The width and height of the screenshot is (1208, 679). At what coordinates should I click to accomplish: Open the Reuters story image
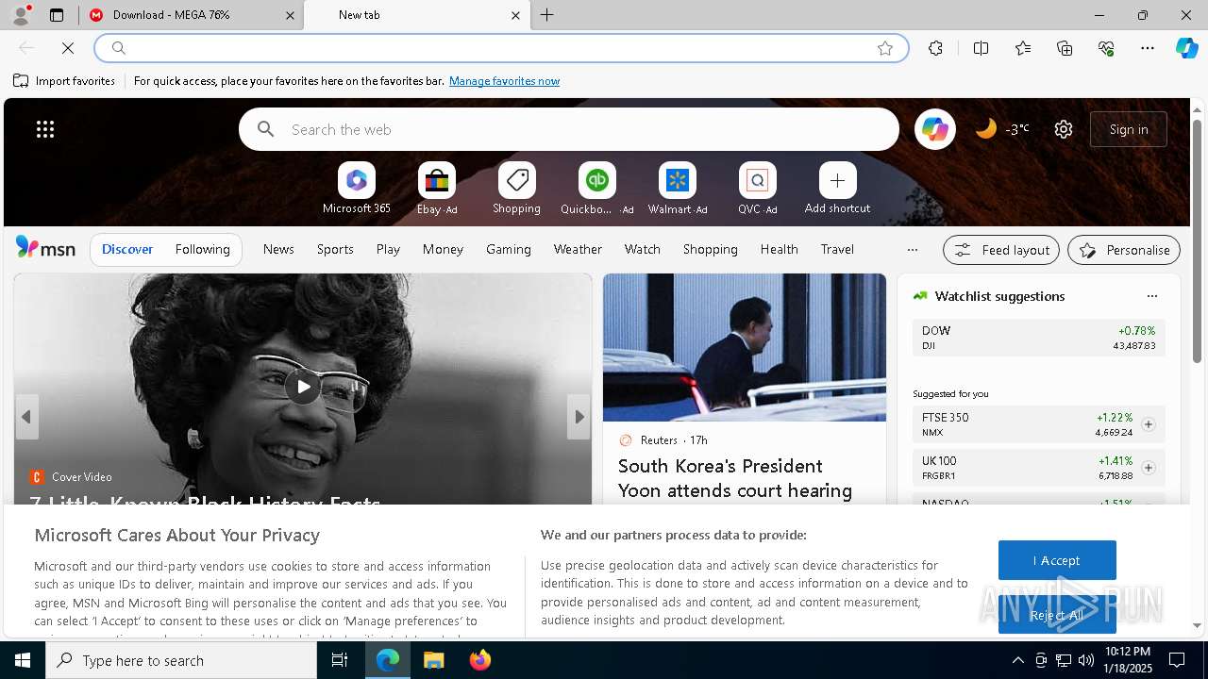745,347
